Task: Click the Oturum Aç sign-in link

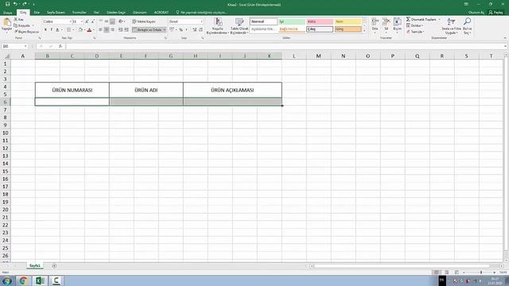Action: 476,13
